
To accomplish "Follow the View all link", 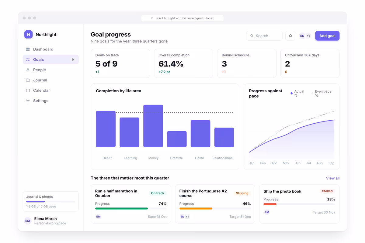I will click(x=333, y=178).
